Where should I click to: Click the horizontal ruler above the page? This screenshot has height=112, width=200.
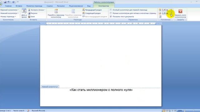pos(101,23)
